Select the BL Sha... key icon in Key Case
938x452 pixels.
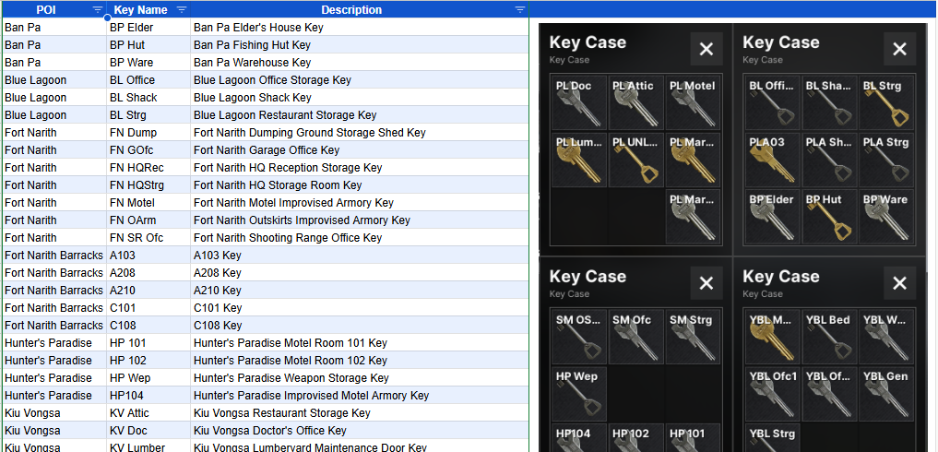[829, 103]
